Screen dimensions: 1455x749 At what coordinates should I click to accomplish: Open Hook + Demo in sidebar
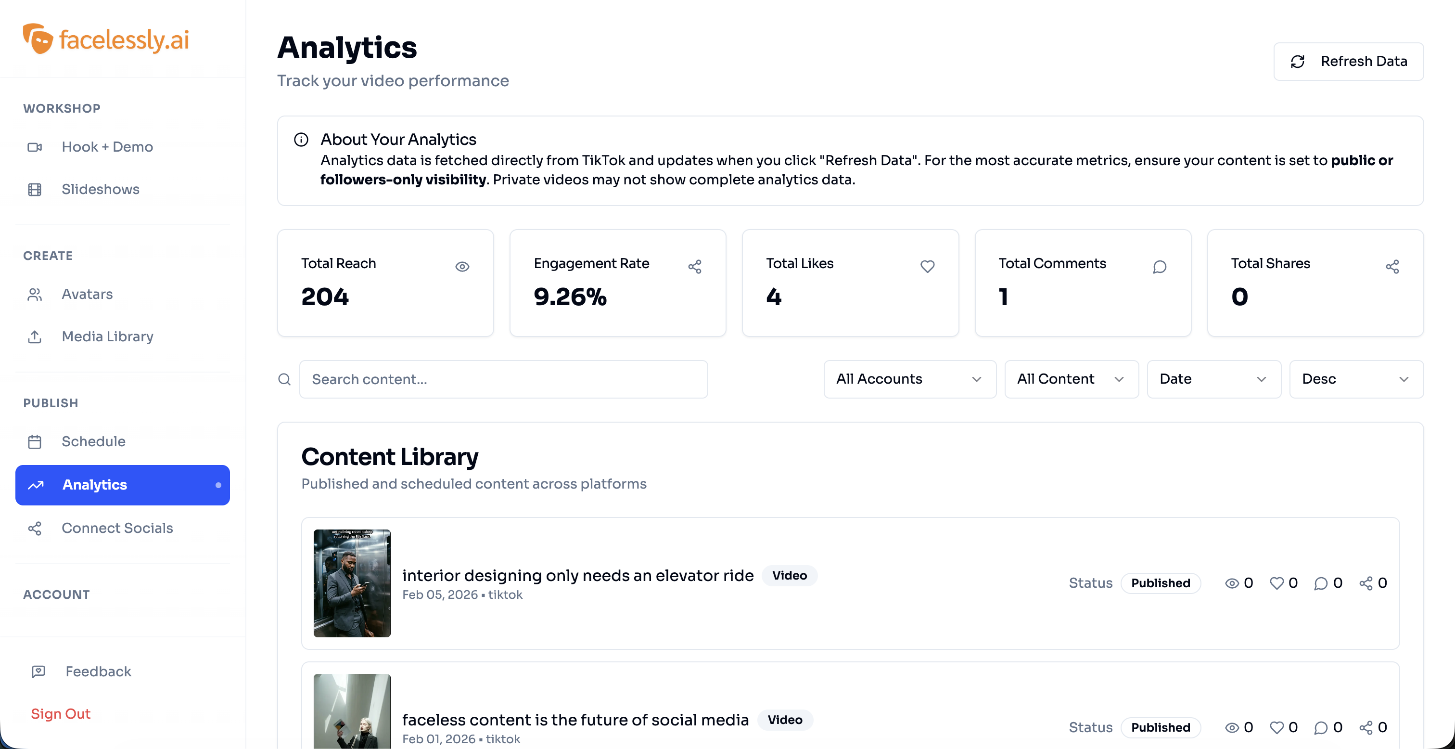[x=107, y=147]
